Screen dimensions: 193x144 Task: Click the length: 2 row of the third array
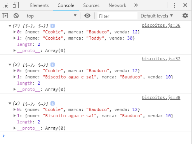coord(29,122)
